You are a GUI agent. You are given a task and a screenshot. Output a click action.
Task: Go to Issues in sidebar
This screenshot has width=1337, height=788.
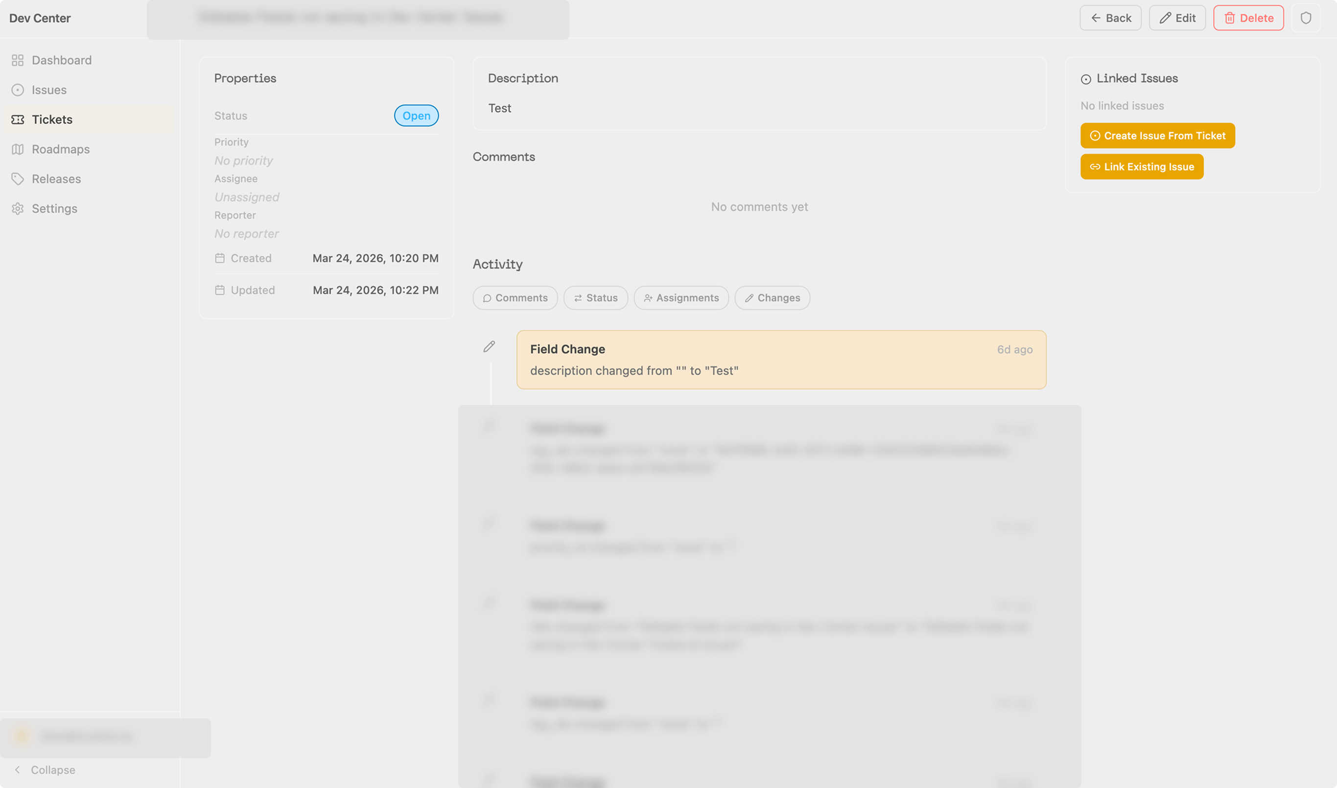49,90
